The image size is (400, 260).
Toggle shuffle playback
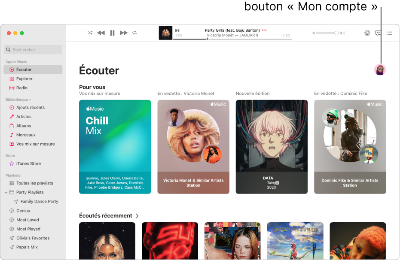(90, 33)
